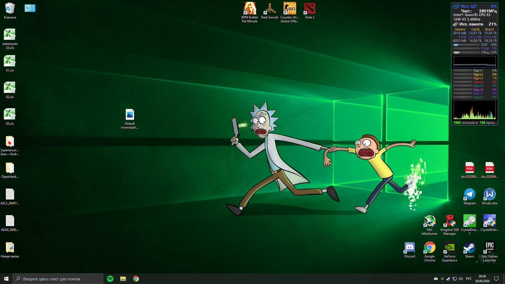Screen dimensions: 505x284
Task: Select the Telegram desktop shortcut
Action: (x=469, y=196)
